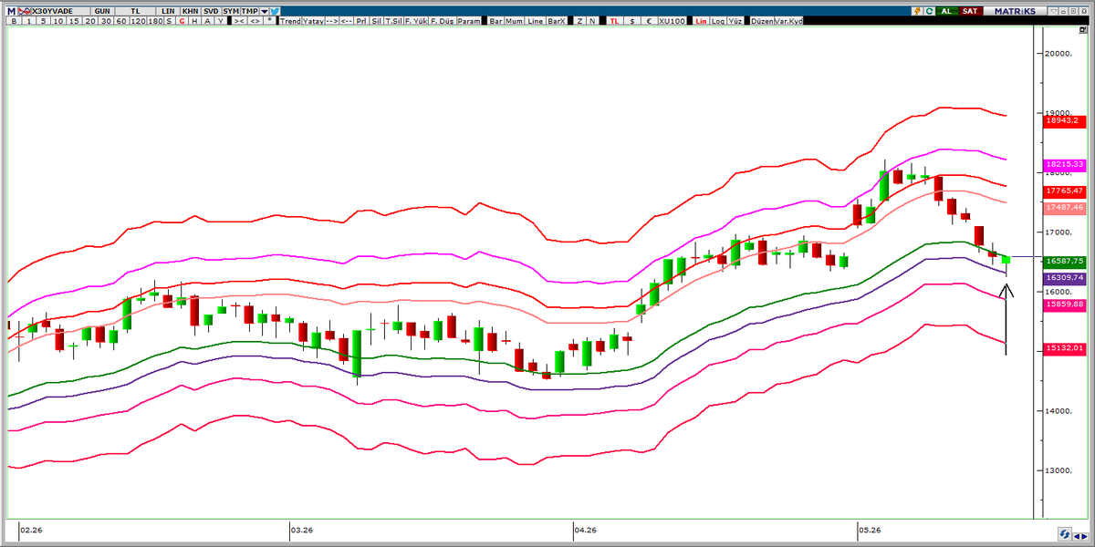Select the $ dollar currency toggle
Image resolution: width=1095 pixels, height=547 pixels.
632,21
